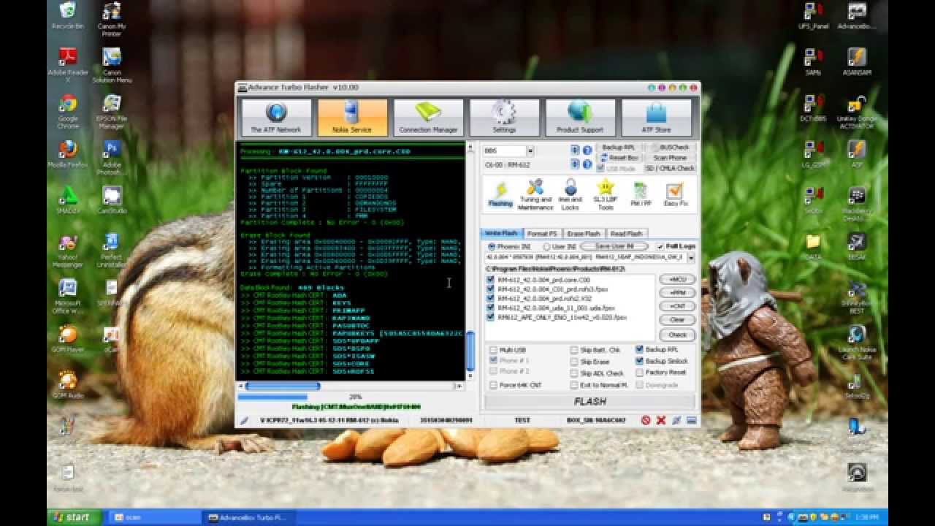Screen dimensions: 935x526
Task: Open UFS_Panel desktop shortcut
Action: click(x=812, y=16)
